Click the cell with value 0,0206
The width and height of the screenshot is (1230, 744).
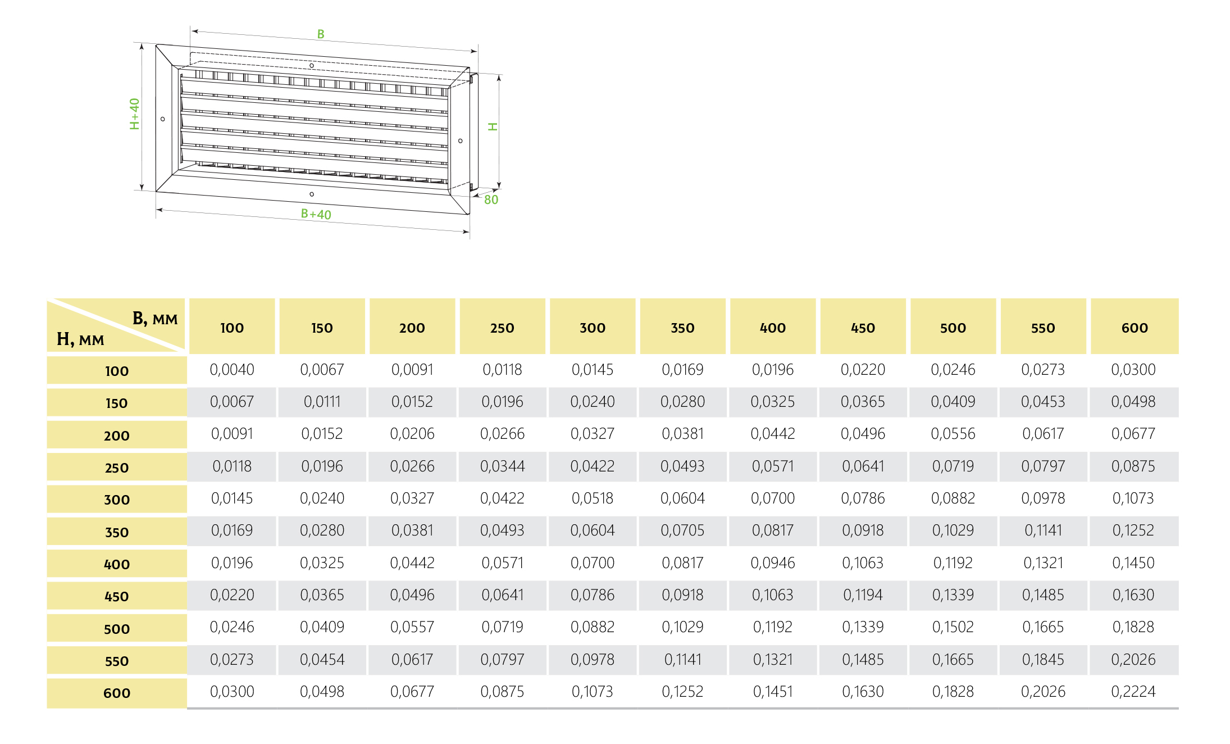[x=412, y=434]
